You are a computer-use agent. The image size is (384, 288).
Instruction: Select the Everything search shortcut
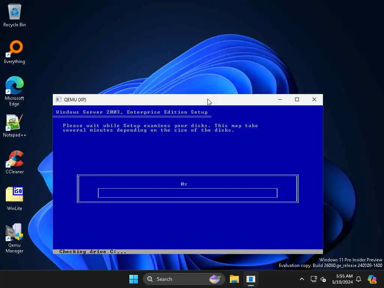click(15, 52)
